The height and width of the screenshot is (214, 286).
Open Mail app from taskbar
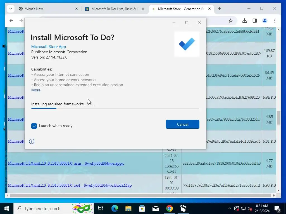point(156,208)
